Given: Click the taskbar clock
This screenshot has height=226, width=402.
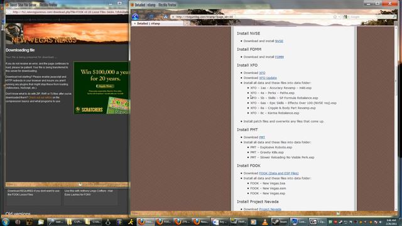Looking at the screenshot, I should coord(391,222).
